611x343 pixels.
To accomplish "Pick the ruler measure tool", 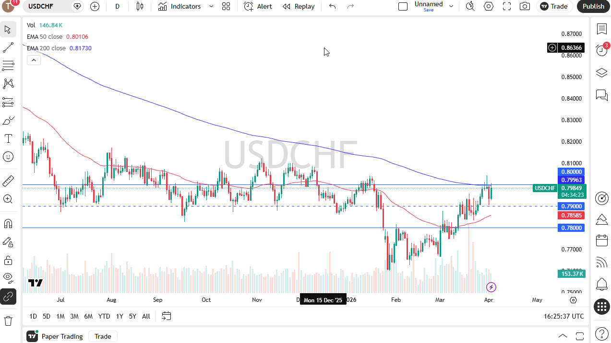I will (8, 181).
